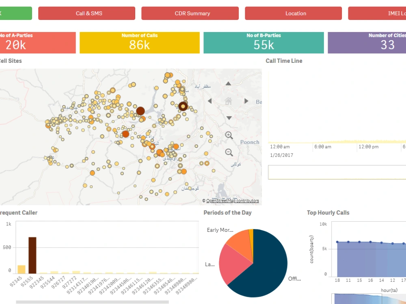This screenshot has width=406, height=304.
Task: Zoom in on the Cell Sites map
Action: 229,135
